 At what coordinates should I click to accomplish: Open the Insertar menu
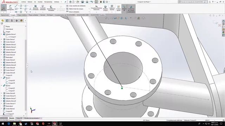[x=40, y=2]
